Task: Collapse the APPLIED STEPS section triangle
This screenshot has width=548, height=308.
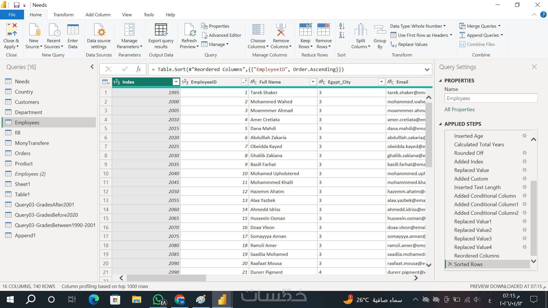Action: click(440, 124)
